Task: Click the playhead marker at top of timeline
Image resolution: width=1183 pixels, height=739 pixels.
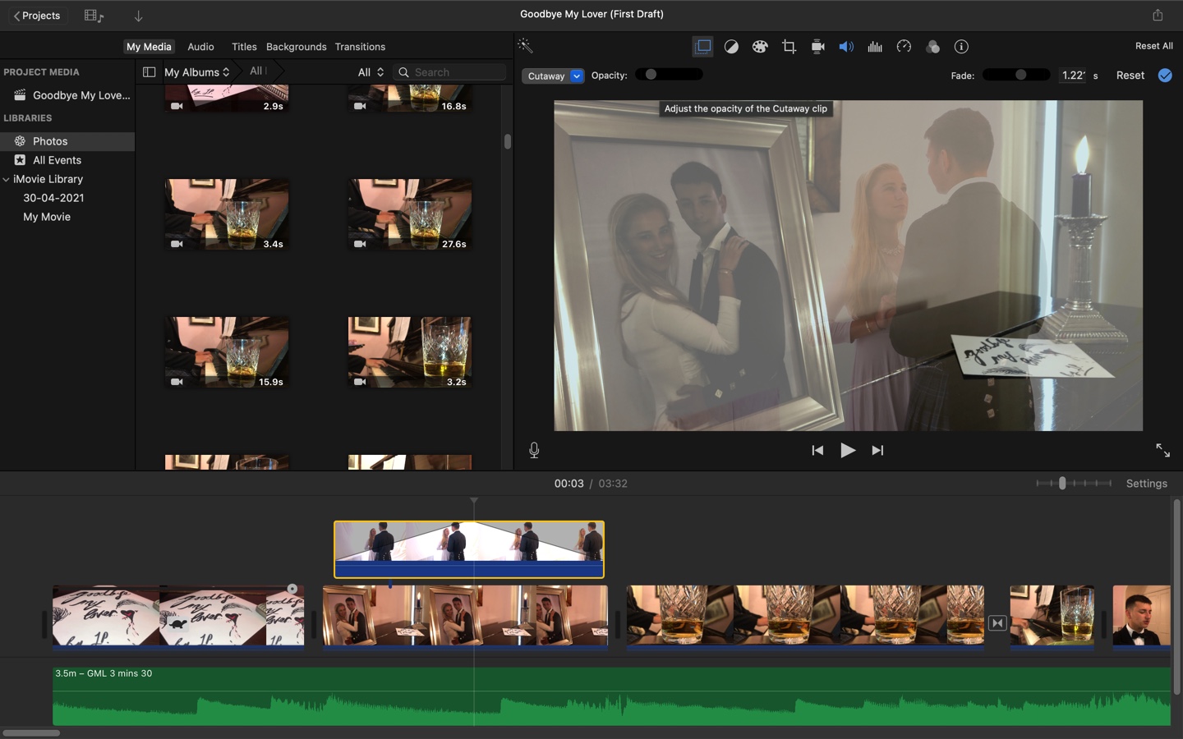Action: pos(474,501)
